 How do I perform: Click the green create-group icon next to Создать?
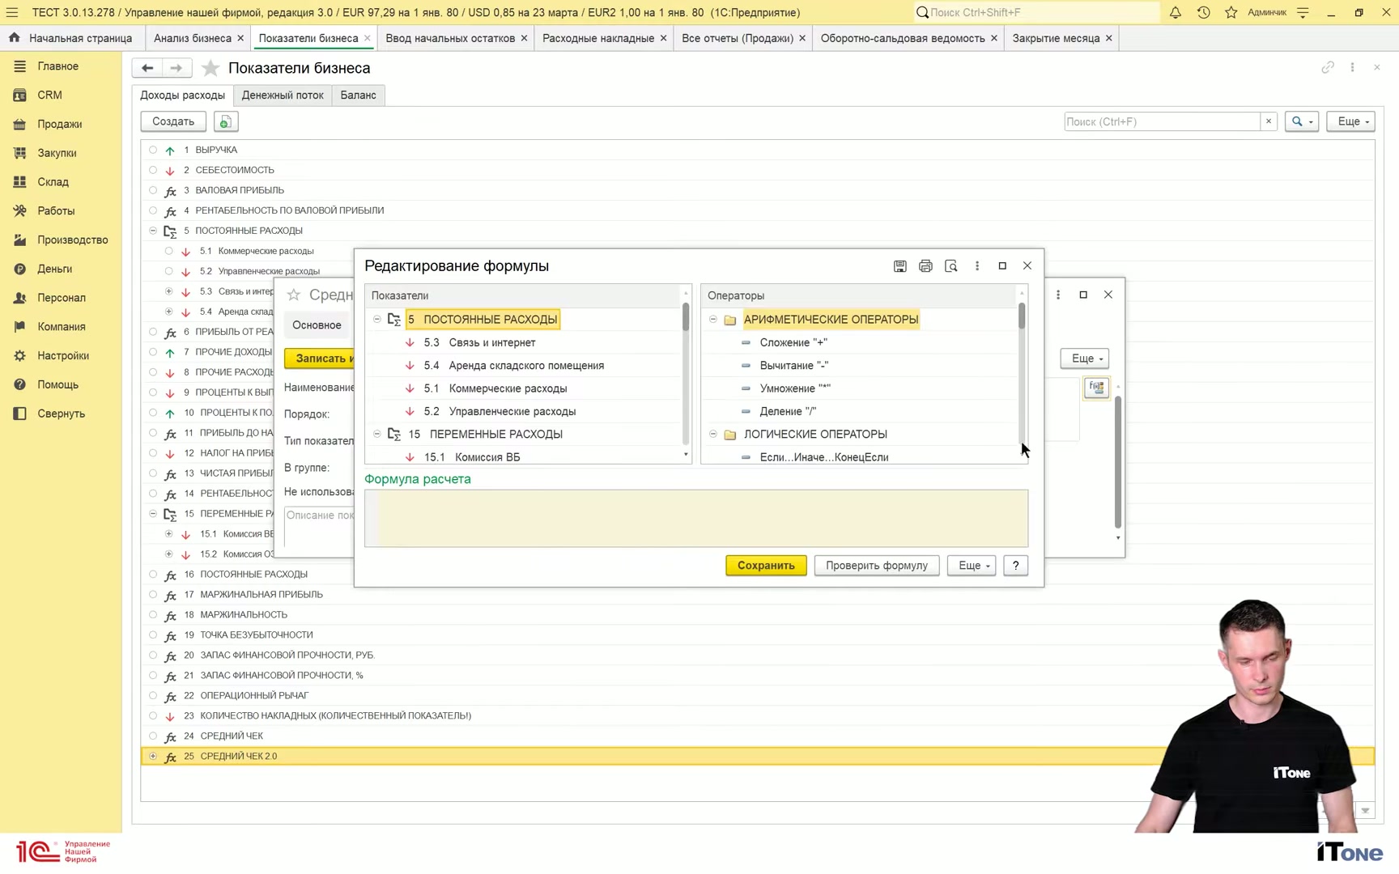225,121
